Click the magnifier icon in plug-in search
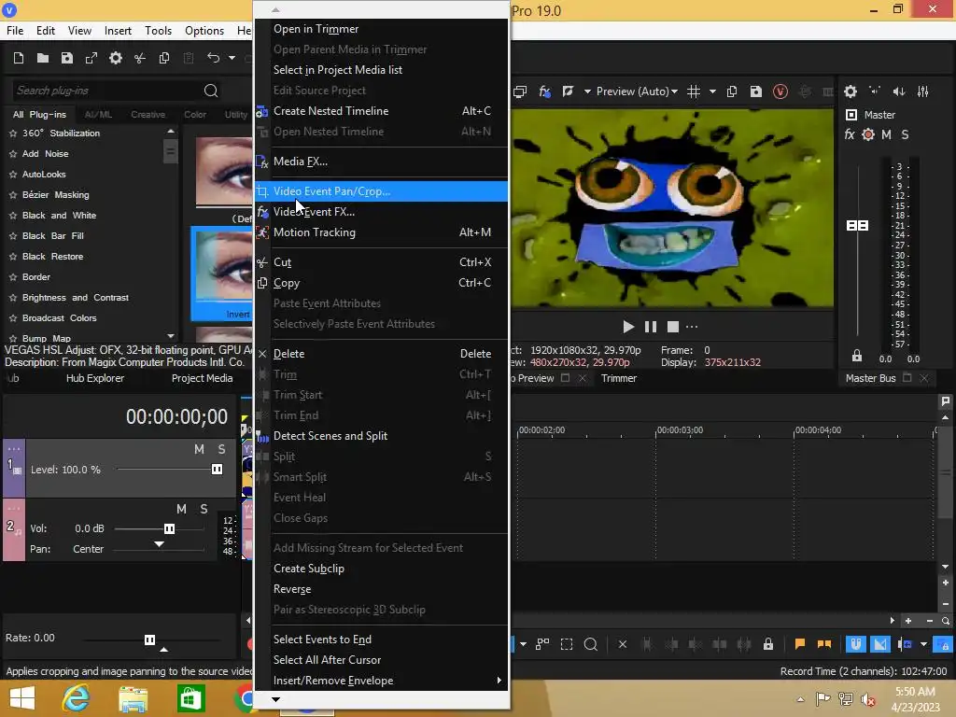Screen dimensions: 956x717 pos(211,91)
